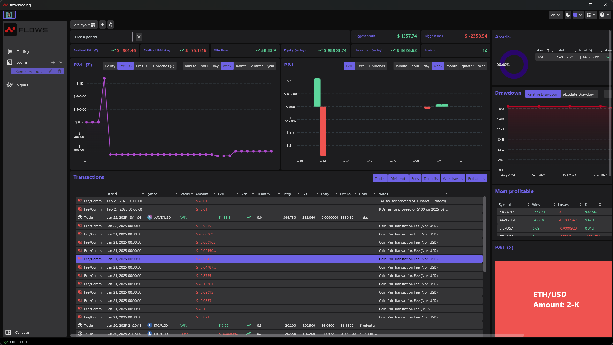613x345 pixels.
Task: Open the purple accent color picker
Action: tap(578, 15)
